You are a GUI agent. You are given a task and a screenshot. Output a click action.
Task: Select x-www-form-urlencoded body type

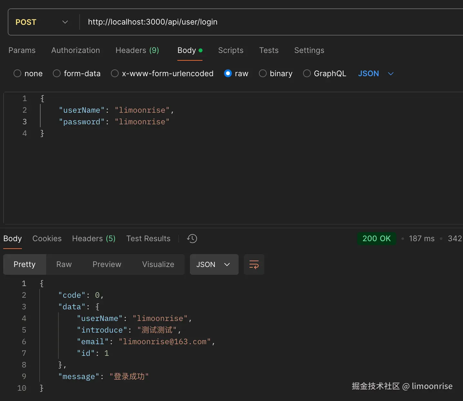(x=115, y=74)
